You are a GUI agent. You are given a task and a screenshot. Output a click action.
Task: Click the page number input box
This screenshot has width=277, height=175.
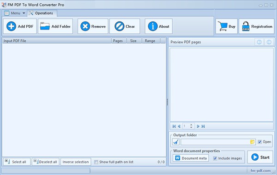coord(186,126)
